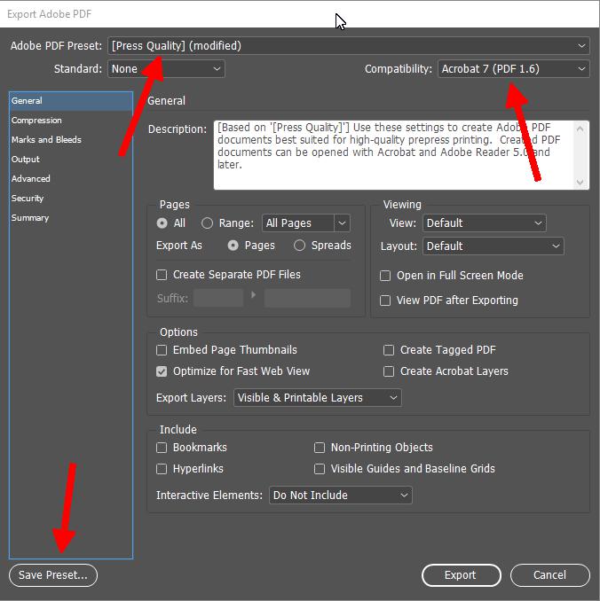
Task: Turn on Hyperlinks in Include
Action: click(x=162, y=469)
